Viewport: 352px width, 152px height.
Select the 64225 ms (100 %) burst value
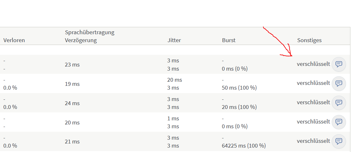coord(244,146)
